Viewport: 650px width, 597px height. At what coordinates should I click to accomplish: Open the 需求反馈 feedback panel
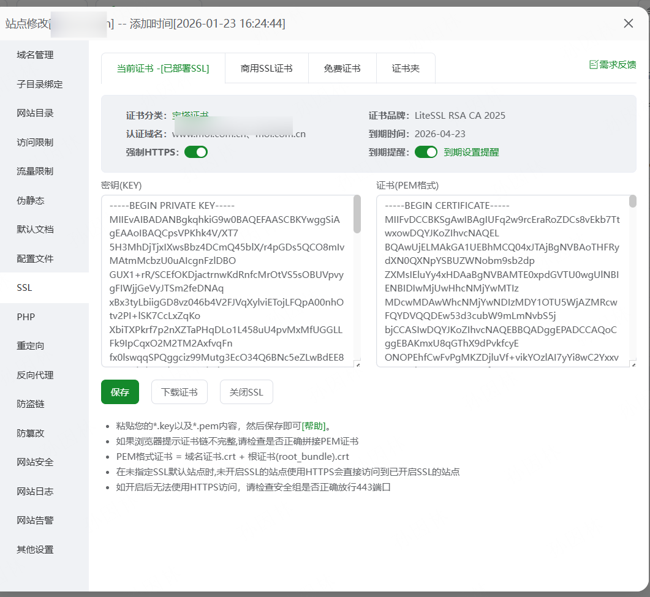point(613,63)
